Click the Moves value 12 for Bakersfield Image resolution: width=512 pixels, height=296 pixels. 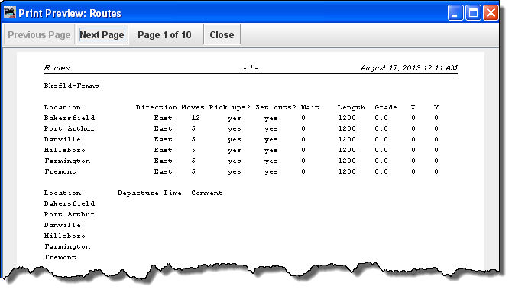pos(196,118)
